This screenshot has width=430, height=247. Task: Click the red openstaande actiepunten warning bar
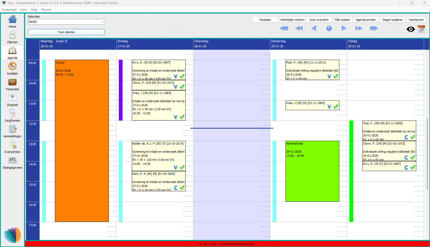pos(227,244)
